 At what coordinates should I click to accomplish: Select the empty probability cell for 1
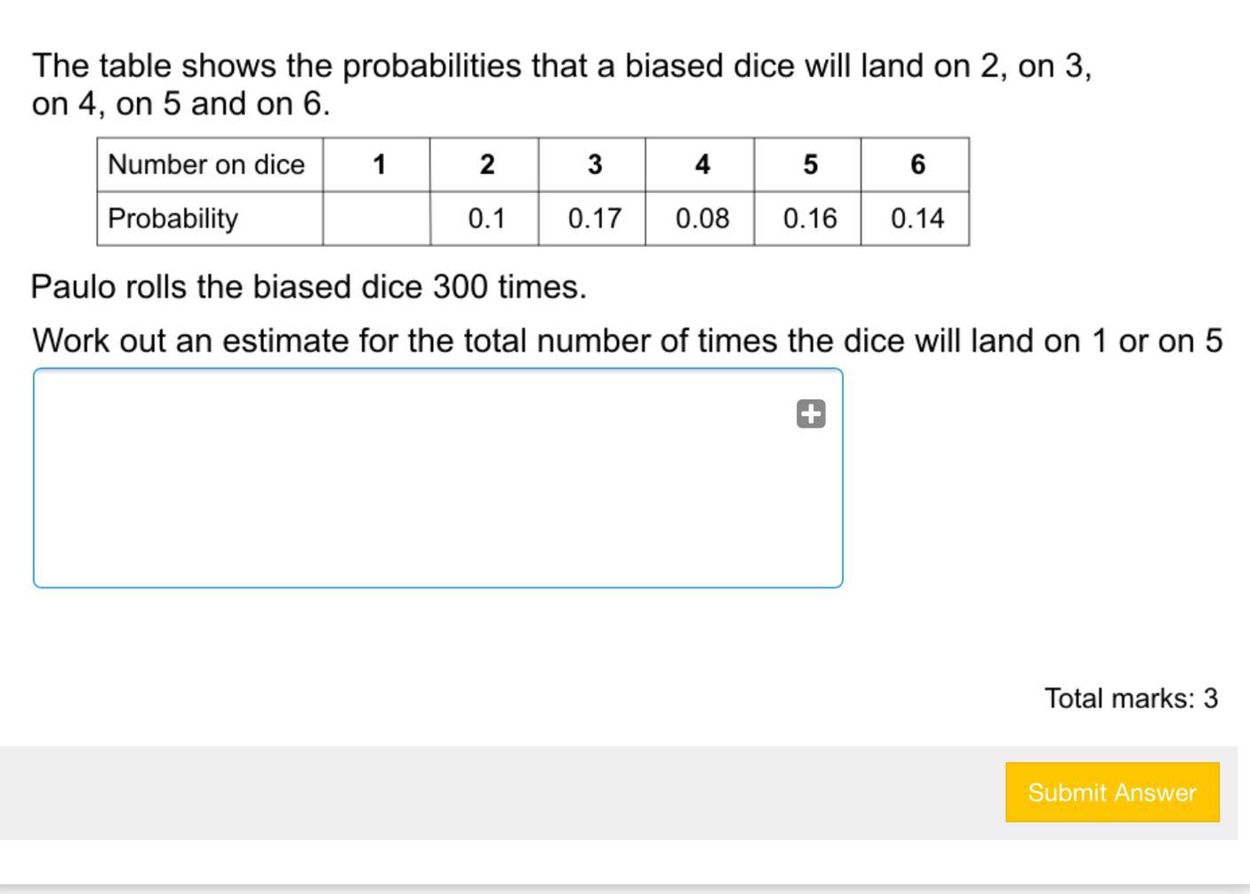[377, 219]
